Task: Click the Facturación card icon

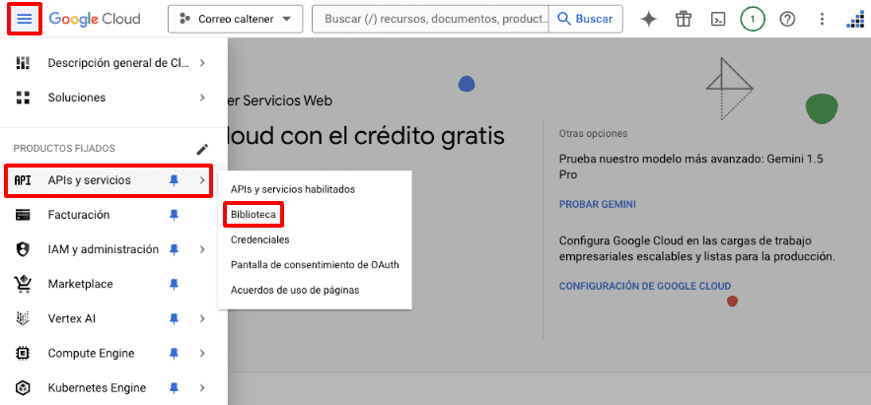Action: tap(23, 215)
